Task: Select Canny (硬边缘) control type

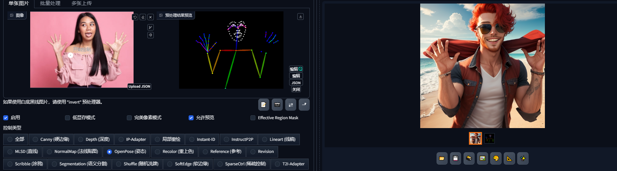Action: [36, 139]
